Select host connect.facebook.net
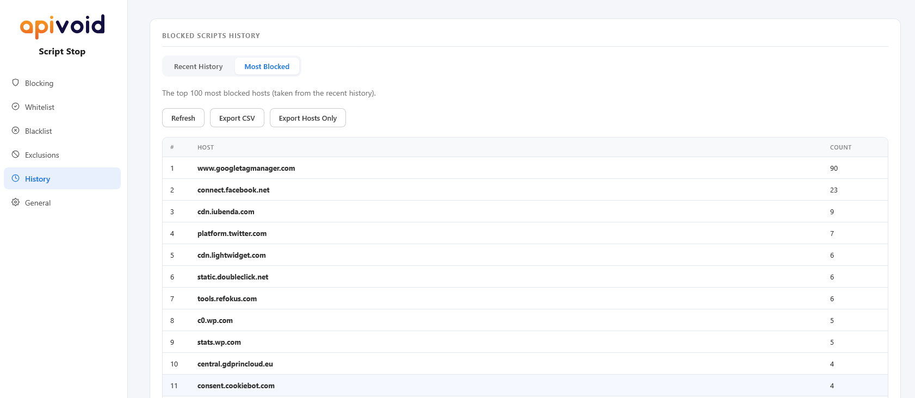The height and width of the screenshot is (398, 915). [x=233, y=190]
